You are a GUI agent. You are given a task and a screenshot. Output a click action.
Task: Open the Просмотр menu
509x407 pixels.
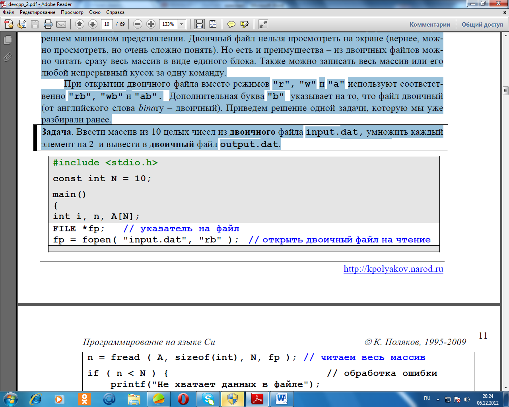[72, 12]
